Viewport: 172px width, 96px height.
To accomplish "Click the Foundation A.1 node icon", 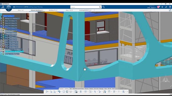I will [x=3, y=49].
